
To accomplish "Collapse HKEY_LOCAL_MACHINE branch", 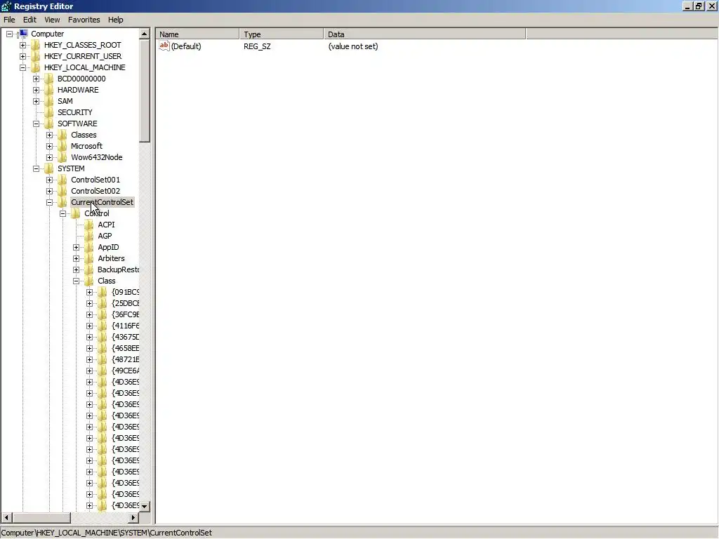I will (22, 67).
